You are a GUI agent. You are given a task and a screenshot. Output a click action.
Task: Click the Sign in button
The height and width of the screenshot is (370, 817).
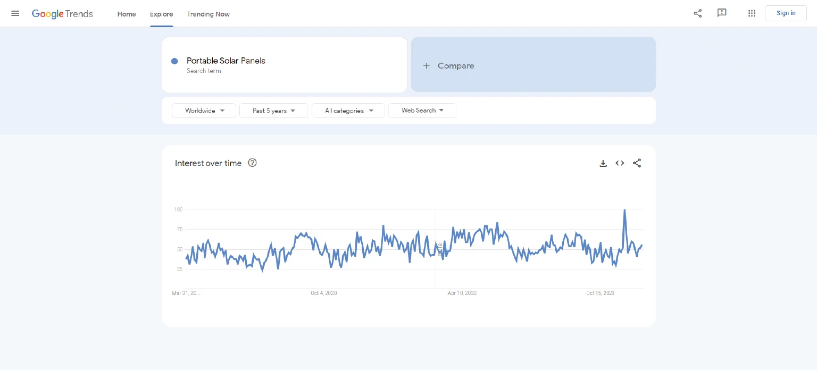(x=786, y=13)
